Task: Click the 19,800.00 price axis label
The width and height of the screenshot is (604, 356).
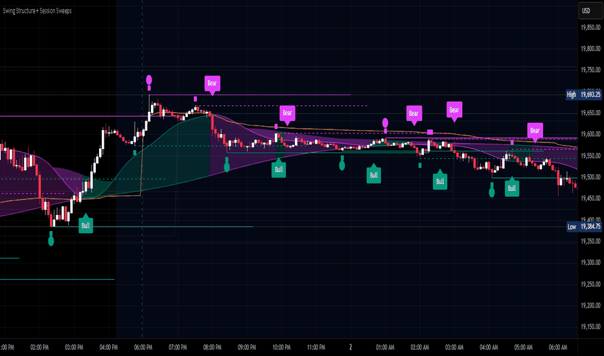Action: click(590, 49)
